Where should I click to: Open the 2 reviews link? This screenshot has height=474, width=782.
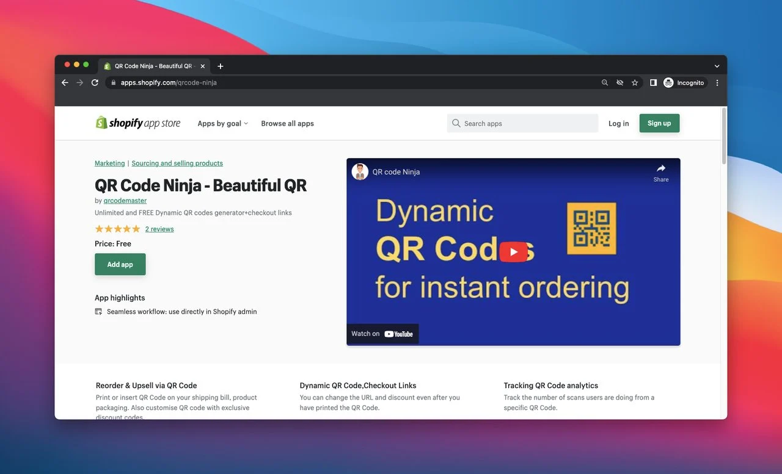pos(159,229)
